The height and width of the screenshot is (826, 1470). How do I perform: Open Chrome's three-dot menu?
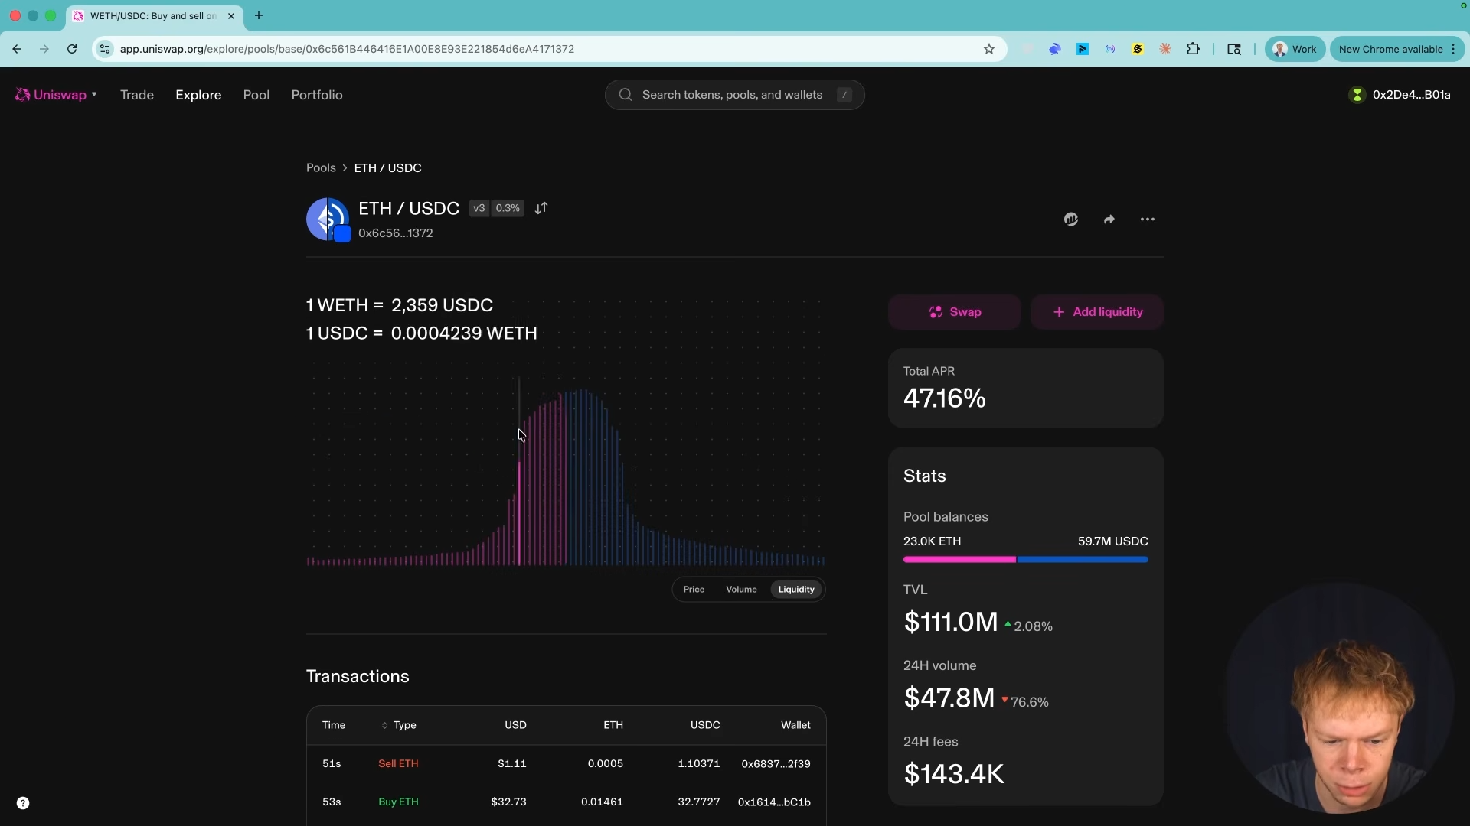1453,49
